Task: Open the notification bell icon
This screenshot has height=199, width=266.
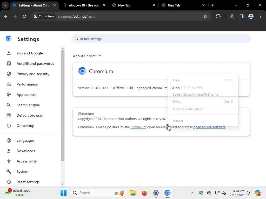Action: click(248, 193)
